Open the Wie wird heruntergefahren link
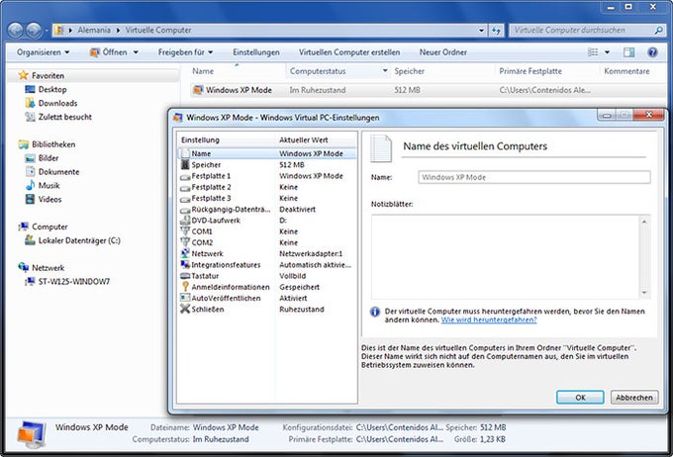 click(489, 320)
